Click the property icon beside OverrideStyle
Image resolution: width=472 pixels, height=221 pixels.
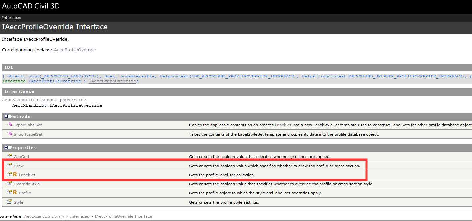[10, 184]
